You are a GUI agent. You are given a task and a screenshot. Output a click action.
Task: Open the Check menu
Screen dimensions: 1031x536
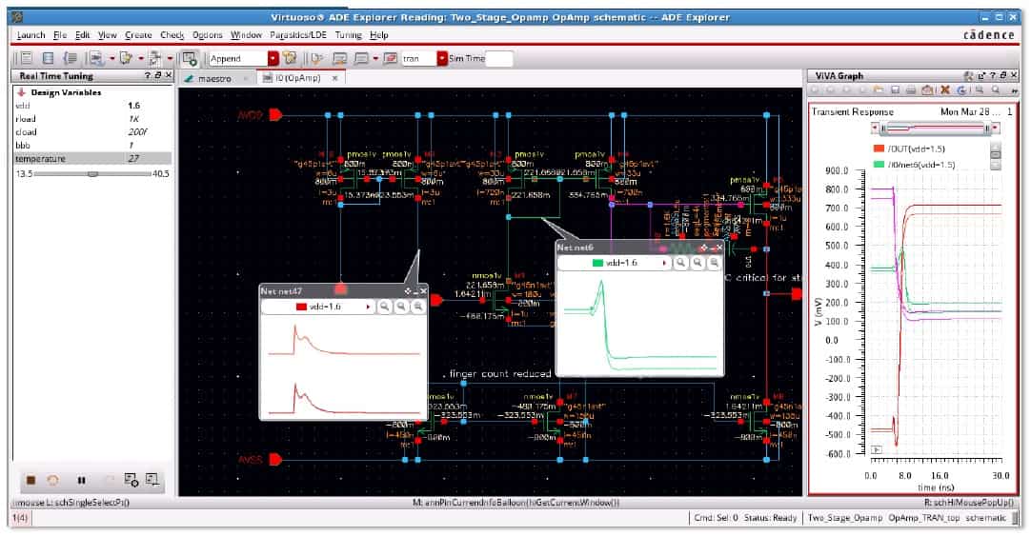click(x=172, y=35)
